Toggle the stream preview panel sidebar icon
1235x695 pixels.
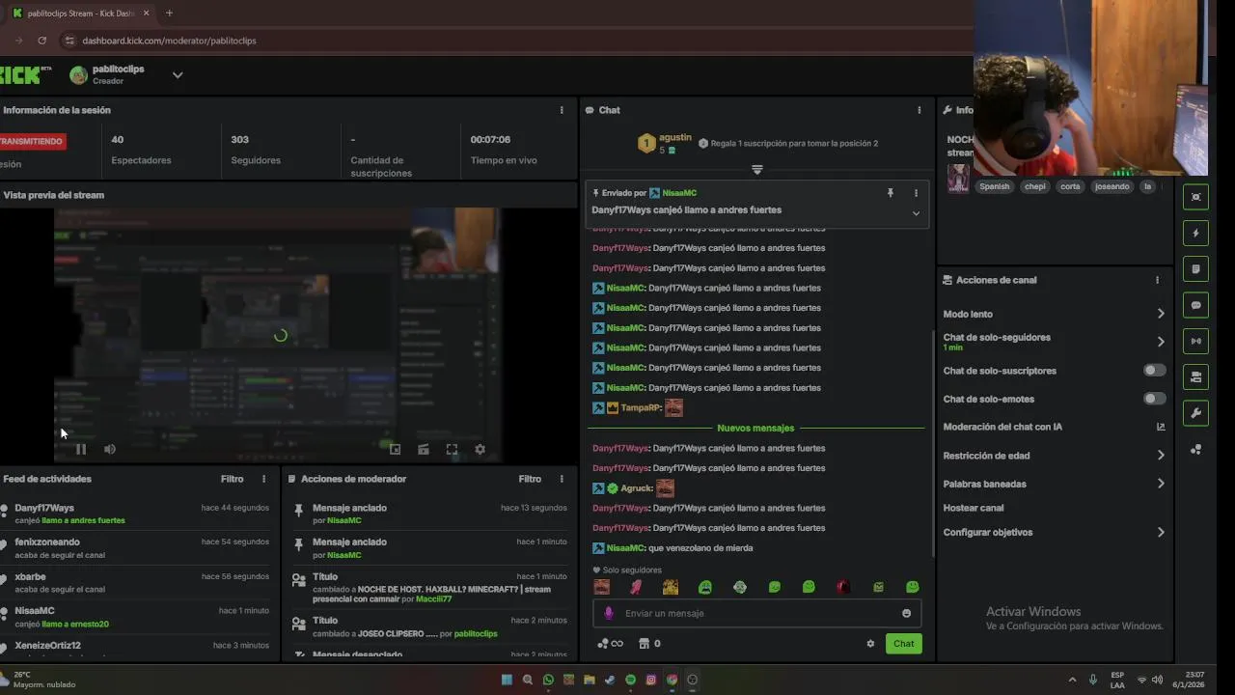1196,197
